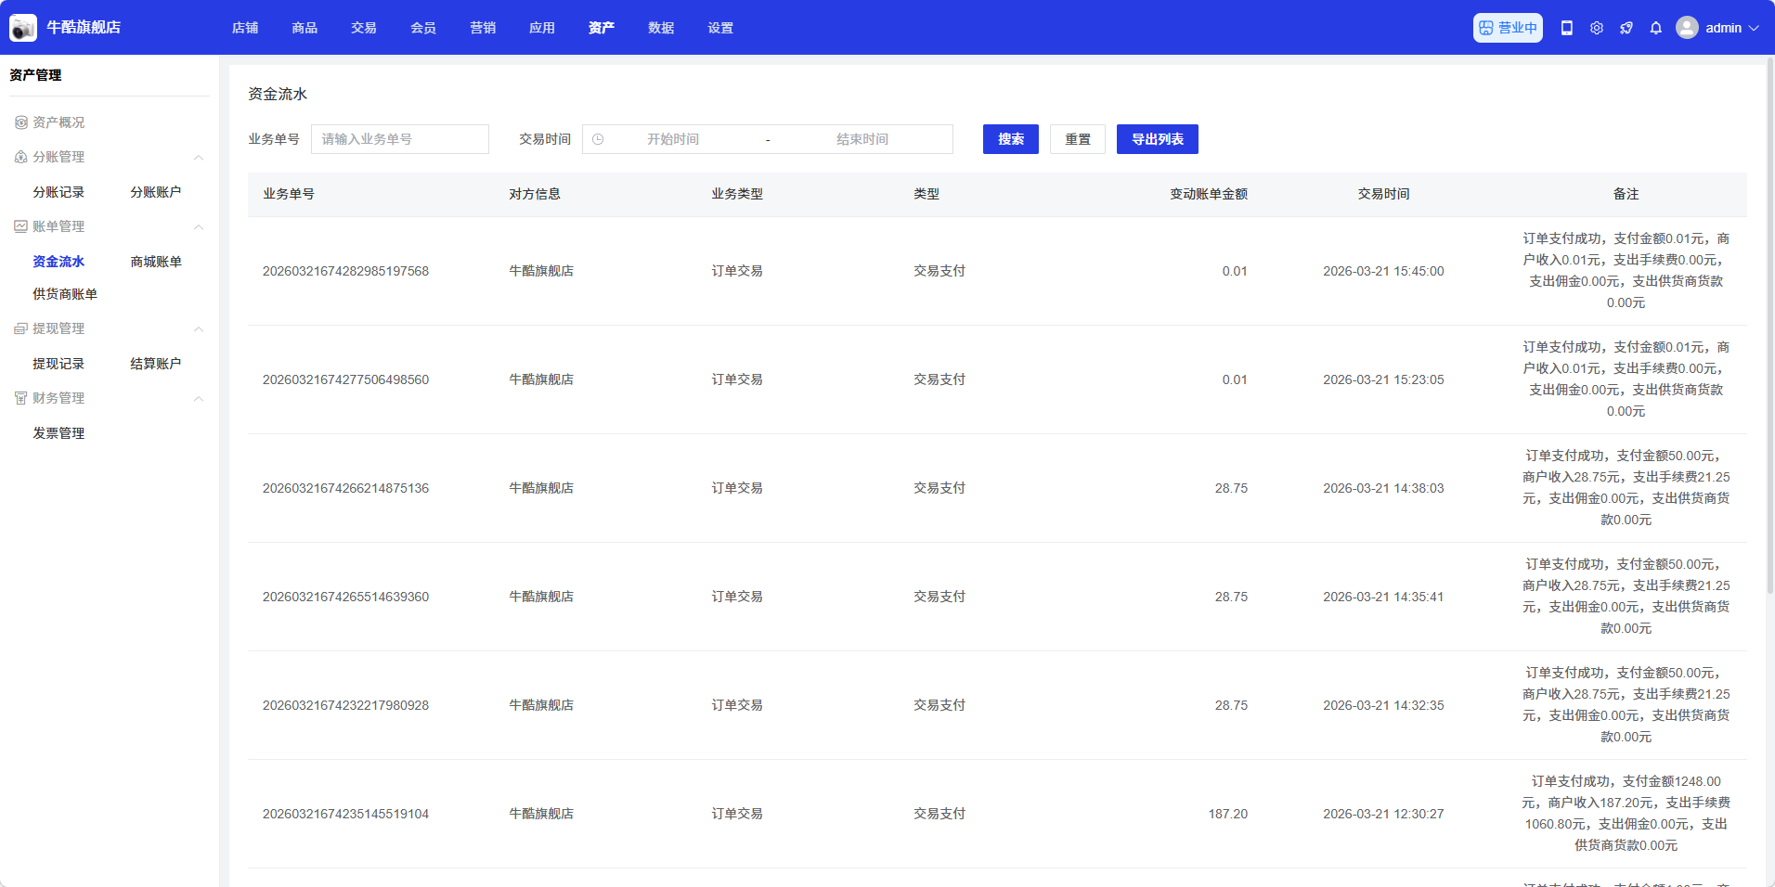Click the 导出列表 export button

tap(1157, 139)
